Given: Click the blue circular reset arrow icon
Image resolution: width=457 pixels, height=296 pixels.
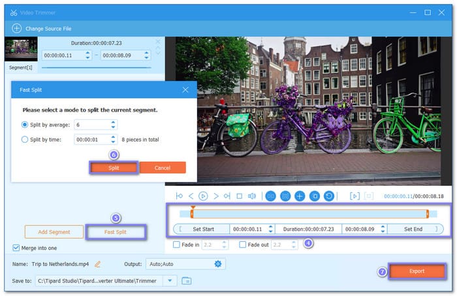Looking at the screenshot, I should click(x=328, y=196).
